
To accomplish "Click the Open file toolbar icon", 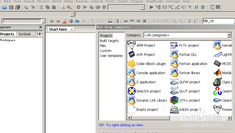I will [x=5, y=7].
